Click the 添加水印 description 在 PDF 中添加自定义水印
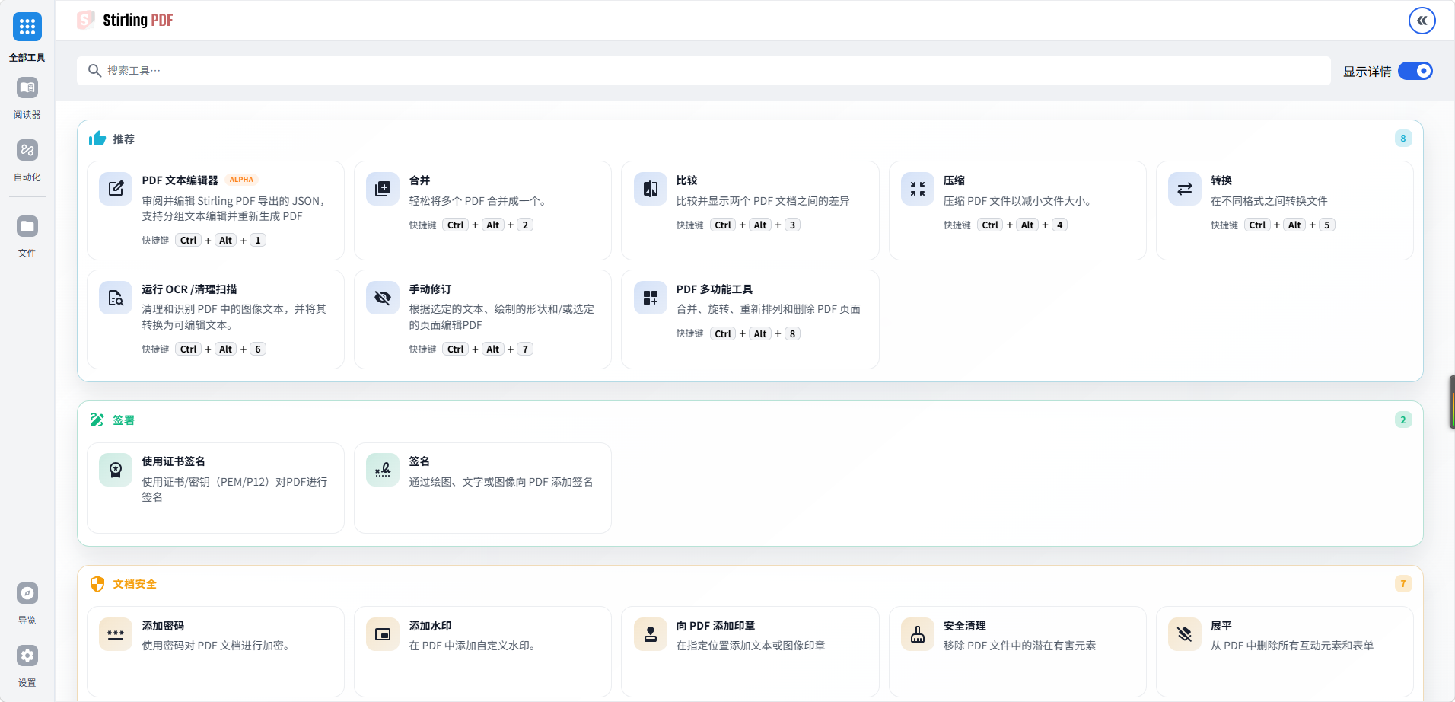Viewport: 1455px width, 702px height. click(473, 646)
